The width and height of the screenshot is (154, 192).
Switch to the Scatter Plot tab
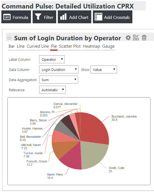(70, 46)
